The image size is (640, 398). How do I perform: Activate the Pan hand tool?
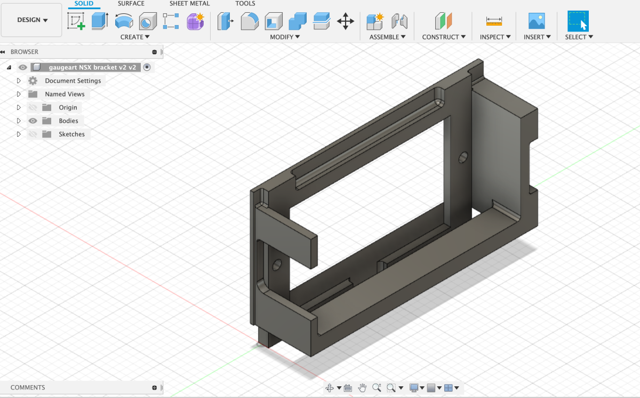pos(363,388)
